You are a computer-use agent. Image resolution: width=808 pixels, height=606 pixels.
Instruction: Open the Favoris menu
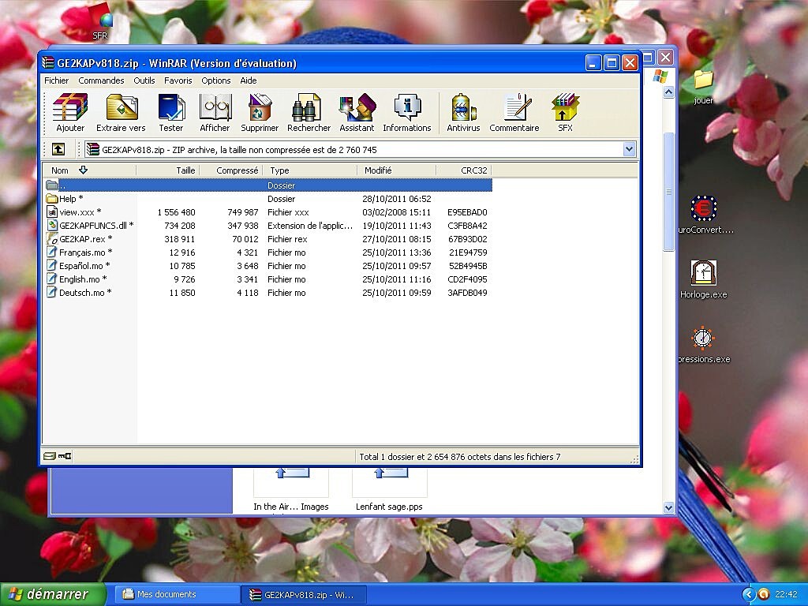click(178, 80)
